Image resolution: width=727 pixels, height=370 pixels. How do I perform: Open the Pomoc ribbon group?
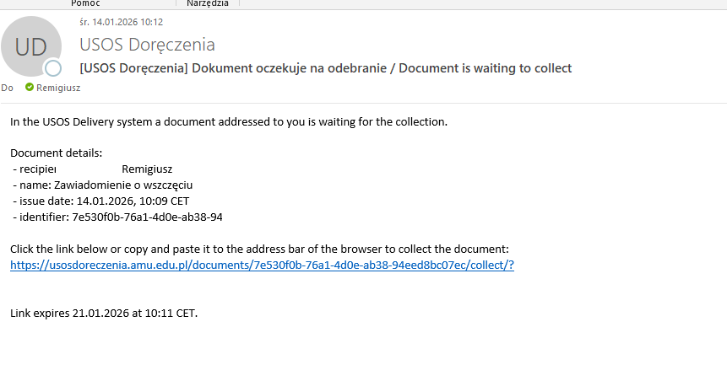pyautogui.click(x=86, y=3)
